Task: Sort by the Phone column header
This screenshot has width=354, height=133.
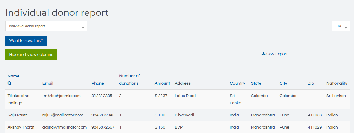Action: (x=98, y=83)
